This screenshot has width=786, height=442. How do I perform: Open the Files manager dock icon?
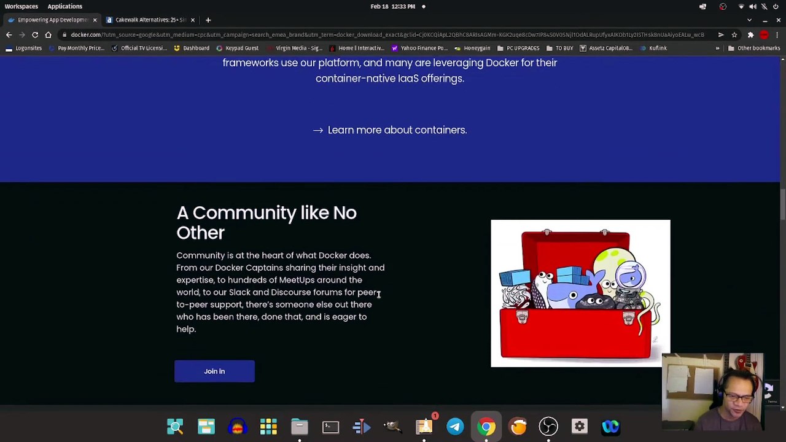coord(300,426)
